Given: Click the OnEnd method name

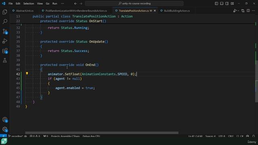Looking at the screenshot, I should [x=90, y=65].
